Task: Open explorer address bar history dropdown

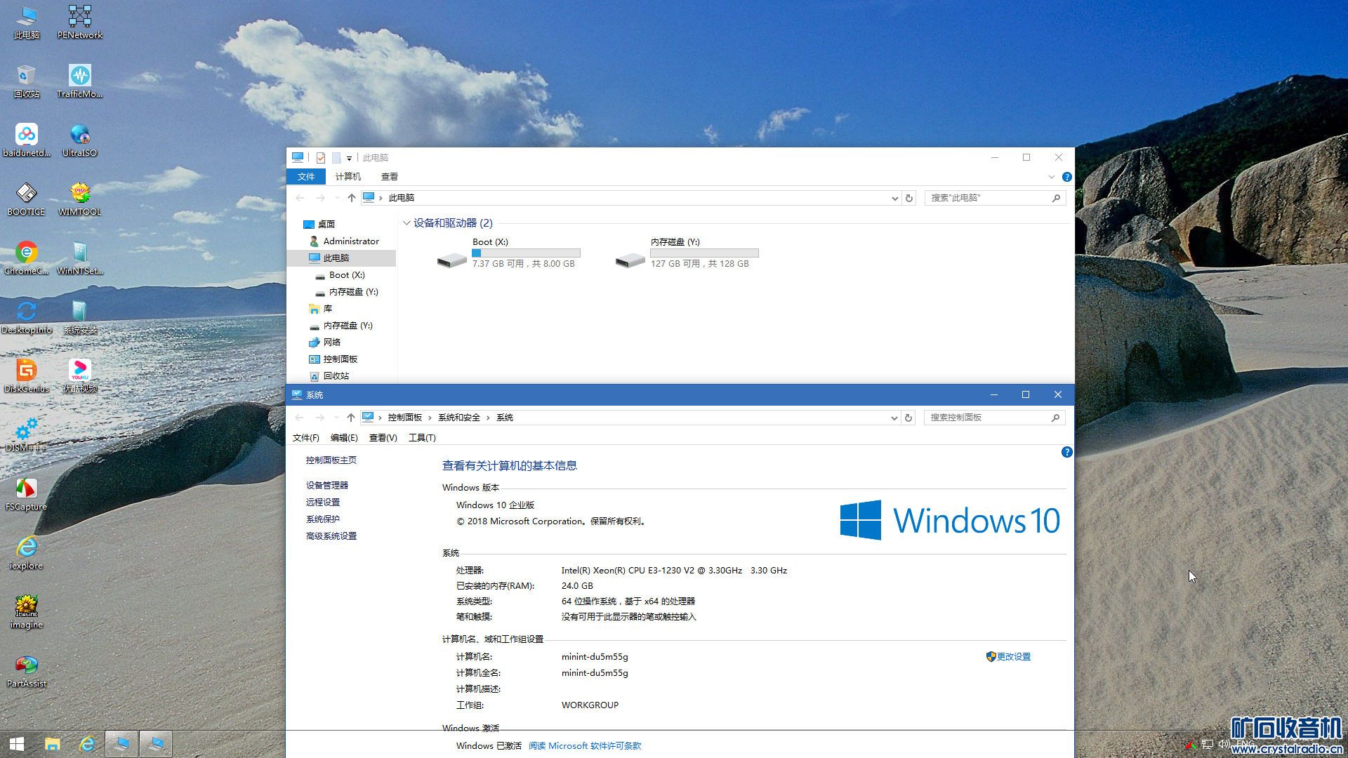Action: 894,198
